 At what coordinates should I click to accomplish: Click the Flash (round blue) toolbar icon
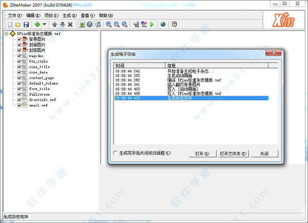point(89,24)
